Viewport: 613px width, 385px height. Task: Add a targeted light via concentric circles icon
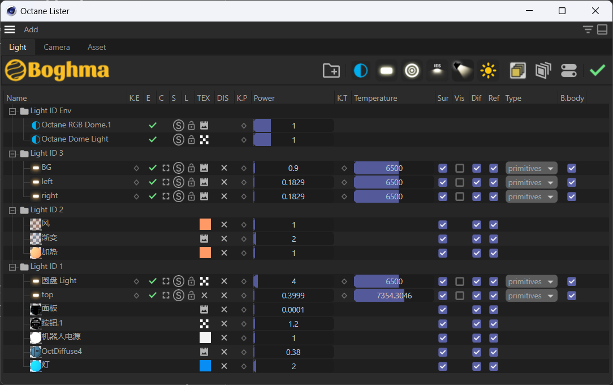[412, 71]
